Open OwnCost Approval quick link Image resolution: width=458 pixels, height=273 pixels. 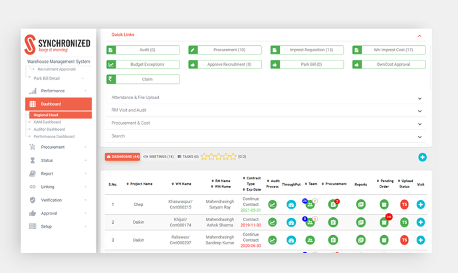click(x=389, y=64)
